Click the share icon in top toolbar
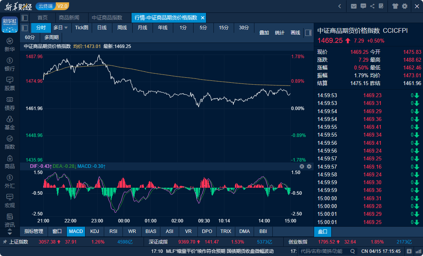The image size is (423, 256). (372, 6)
